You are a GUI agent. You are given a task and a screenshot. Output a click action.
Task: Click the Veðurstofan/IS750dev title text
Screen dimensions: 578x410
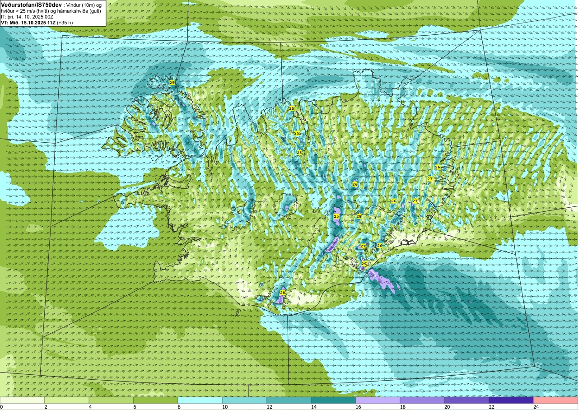[x=32, y=4]
